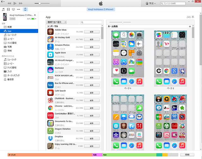The image size is (202, 159).
Task: Click the BOOK WALKER app icon
Action: coord(50,77)
